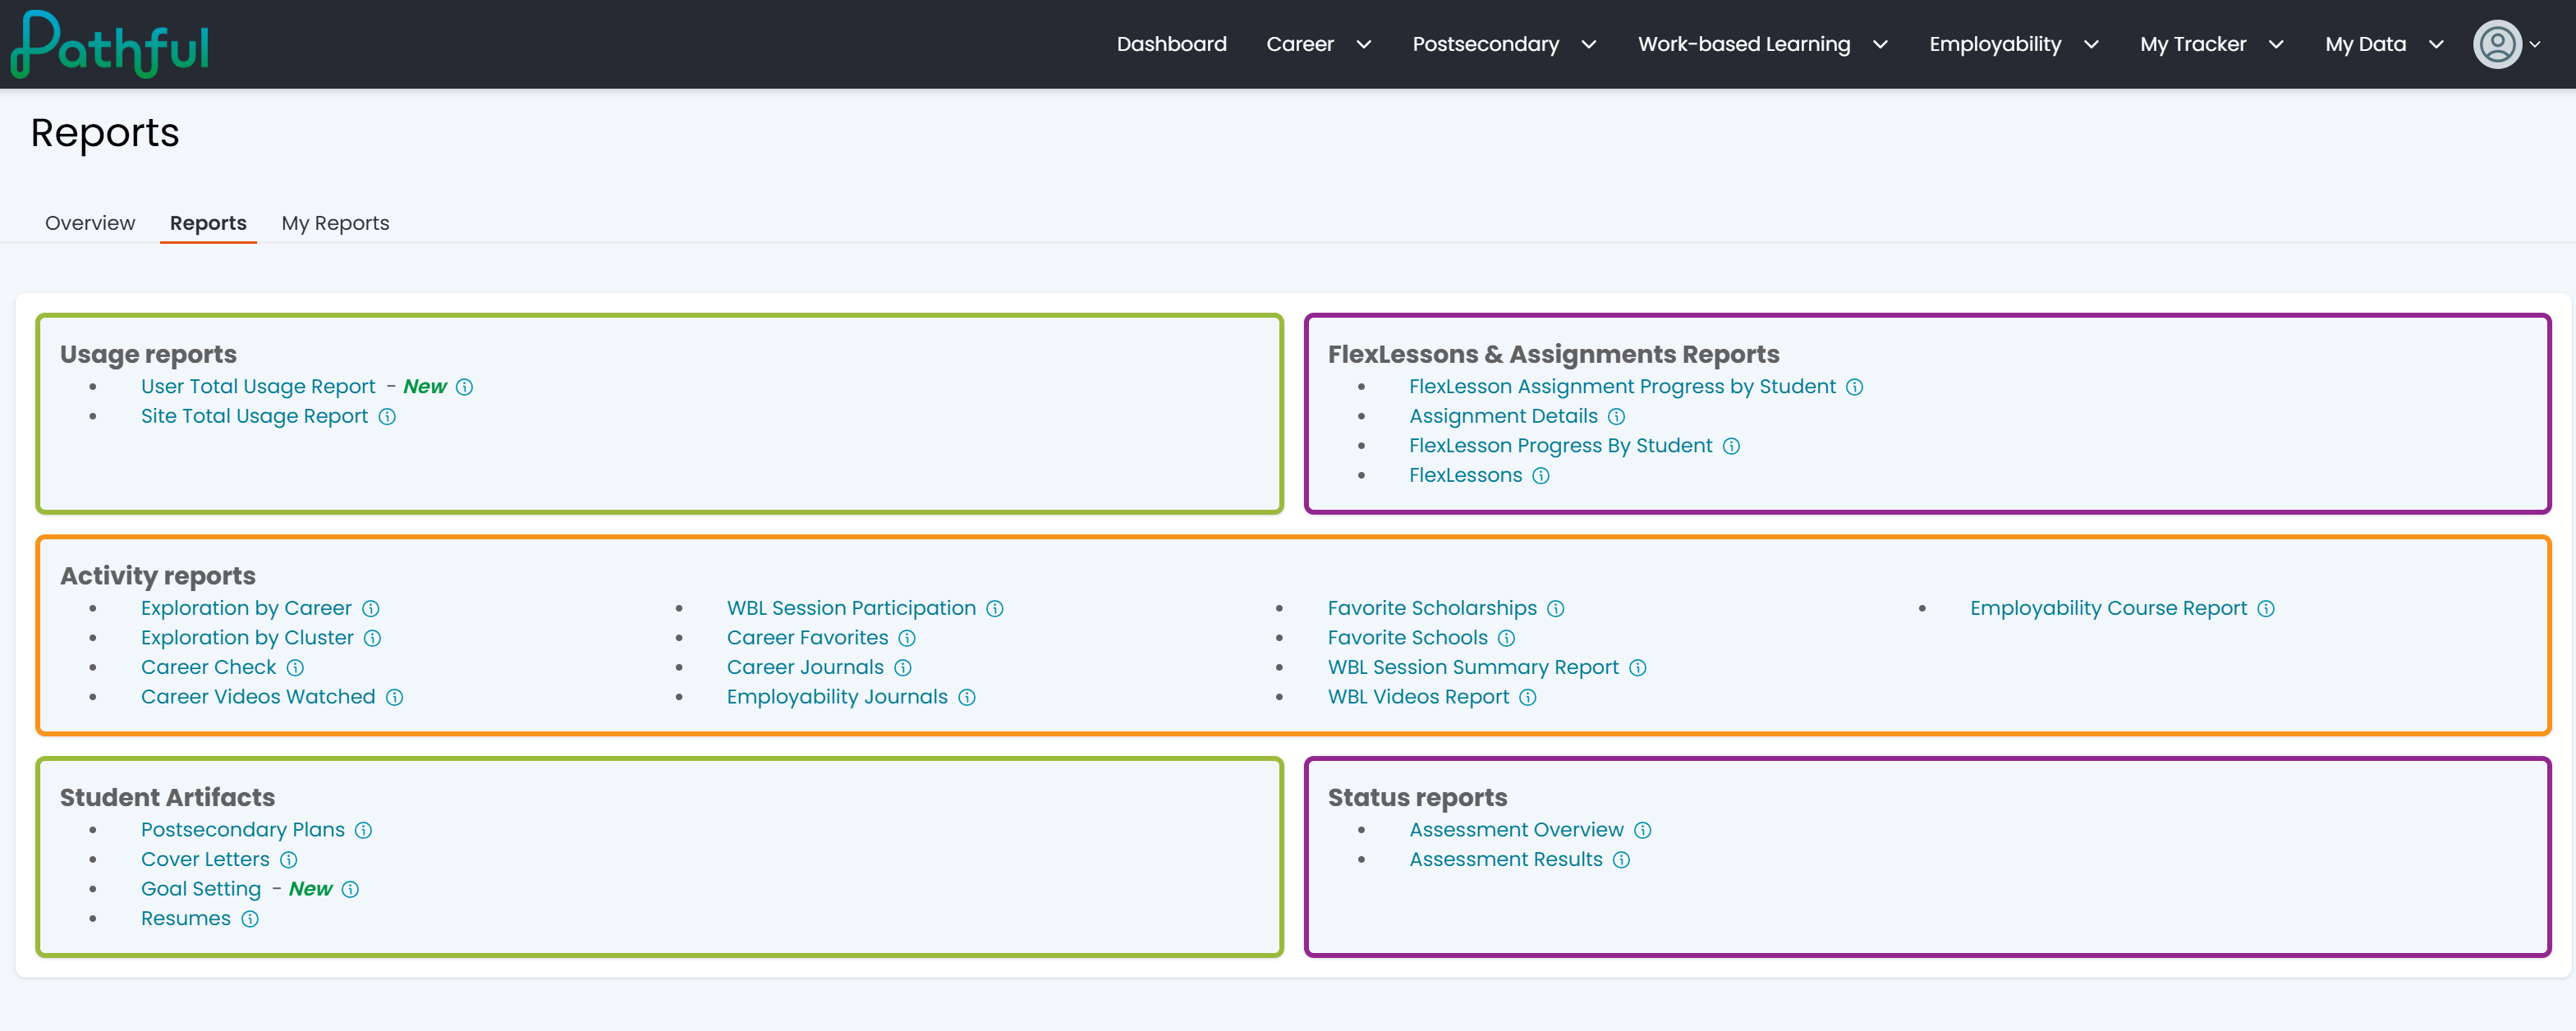The image size is (2576, 1031).
Task: Open the Assessment Results report link
Action: point(1505,860)
